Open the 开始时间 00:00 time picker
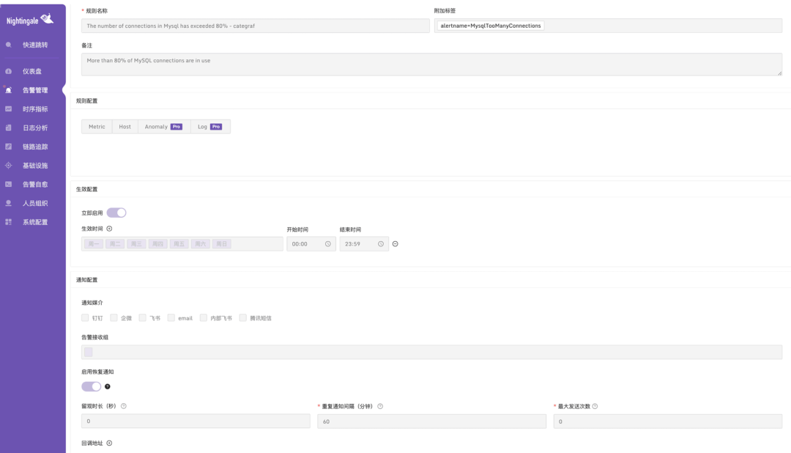The height and width of the screenshot is (453, 791). pyautogui.click(x=311, y=244)
